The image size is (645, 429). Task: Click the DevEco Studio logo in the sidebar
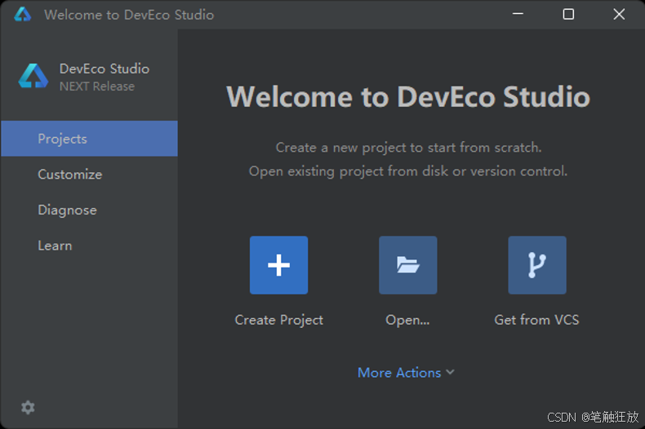click(33, 76)
